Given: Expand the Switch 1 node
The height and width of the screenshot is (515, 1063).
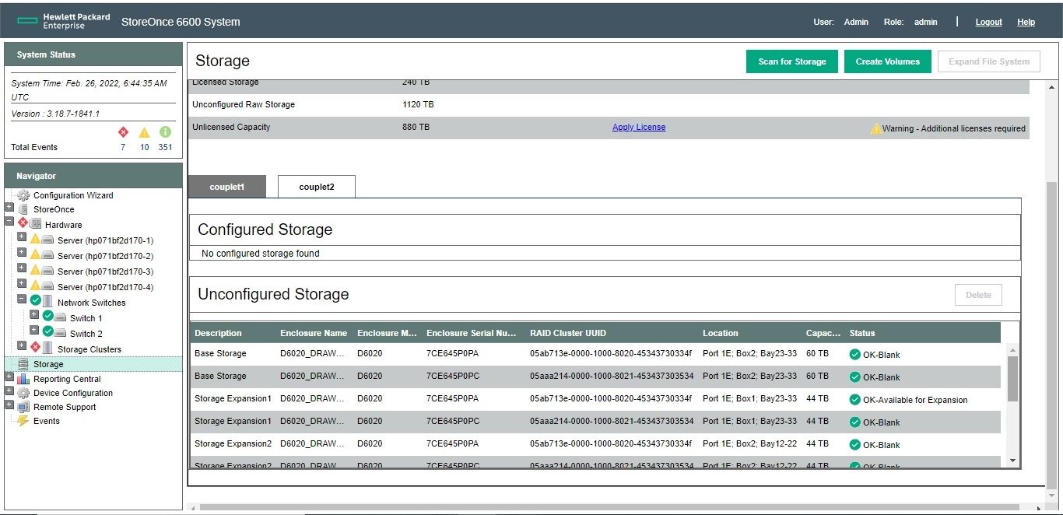Looking at the screenshot, I should click(x=34, y=314).
